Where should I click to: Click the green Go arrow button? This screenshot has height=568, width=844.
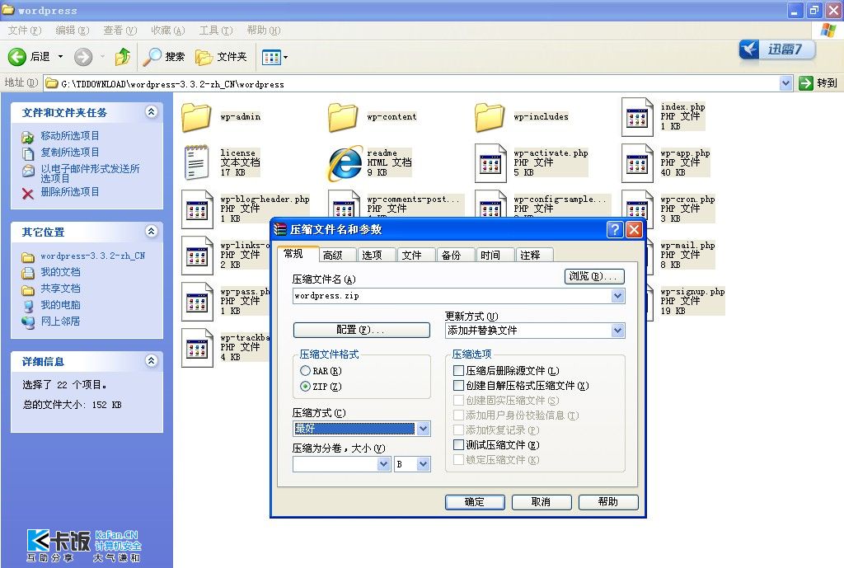pyautogui.click(x=806, y=83)
